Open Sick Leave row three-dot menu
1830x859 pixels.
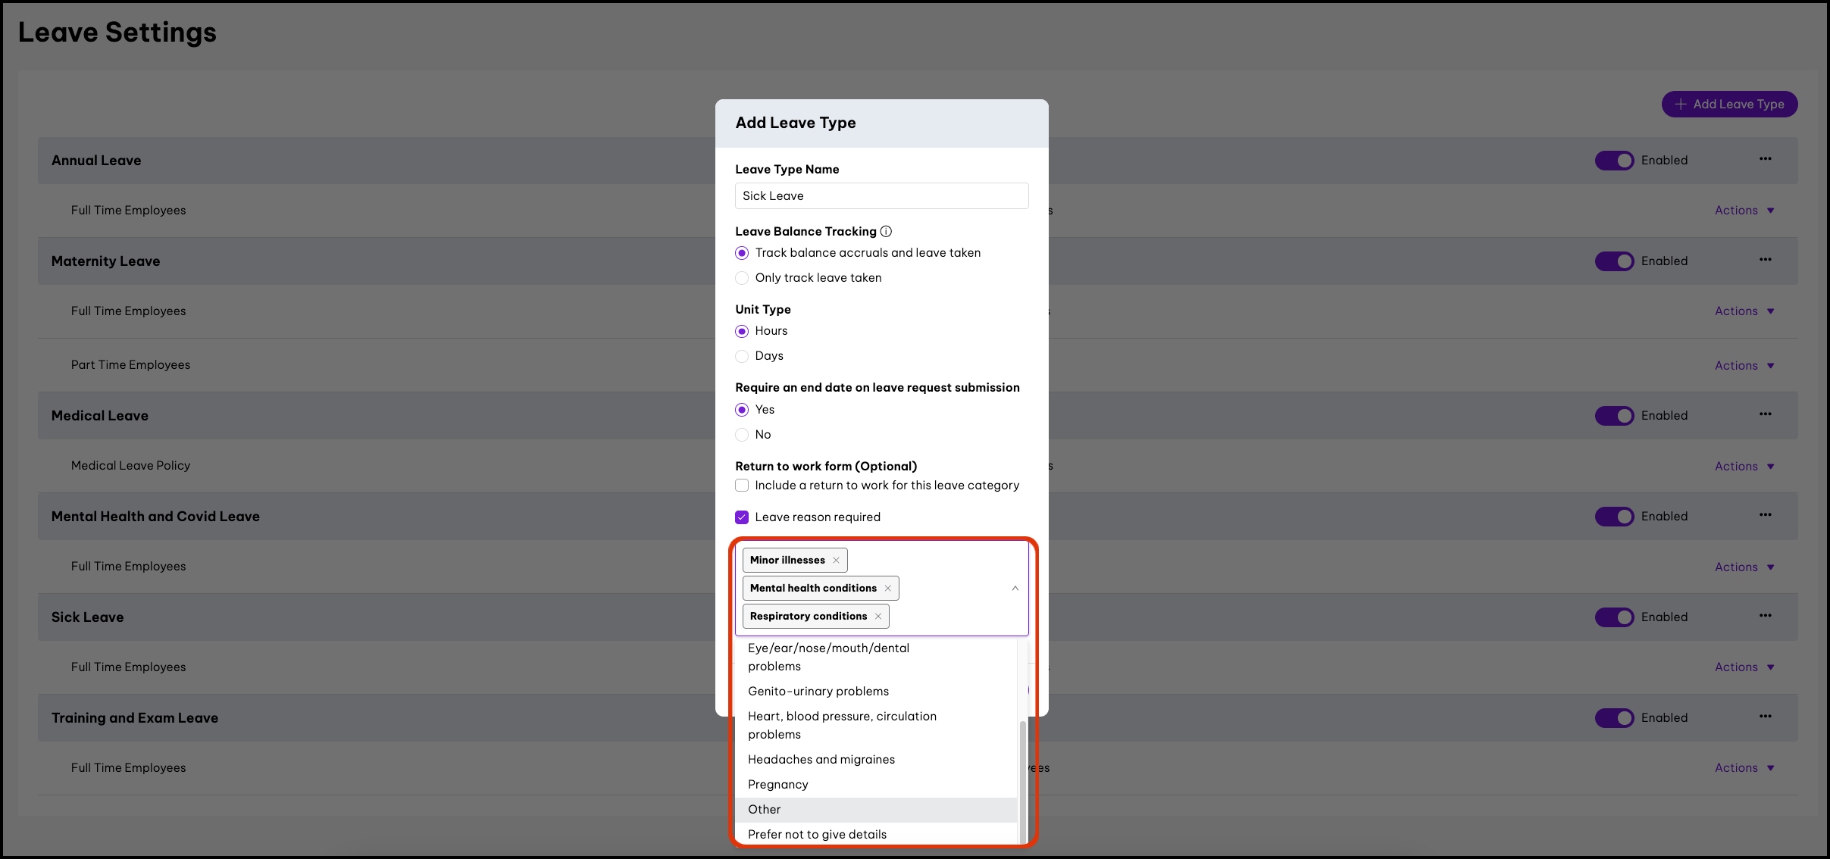coord(1765,616)
